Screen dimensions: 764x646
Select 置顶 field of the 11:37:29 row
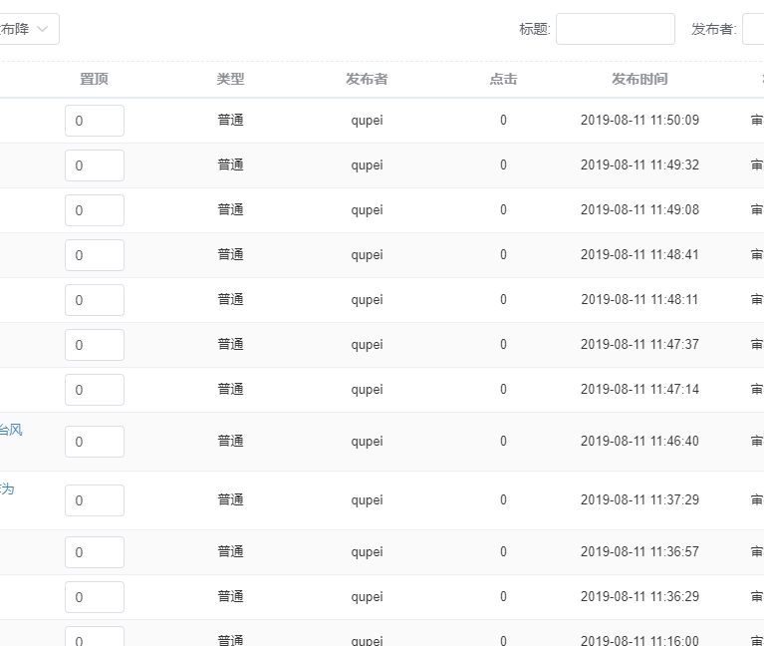(x=95, y=500)
